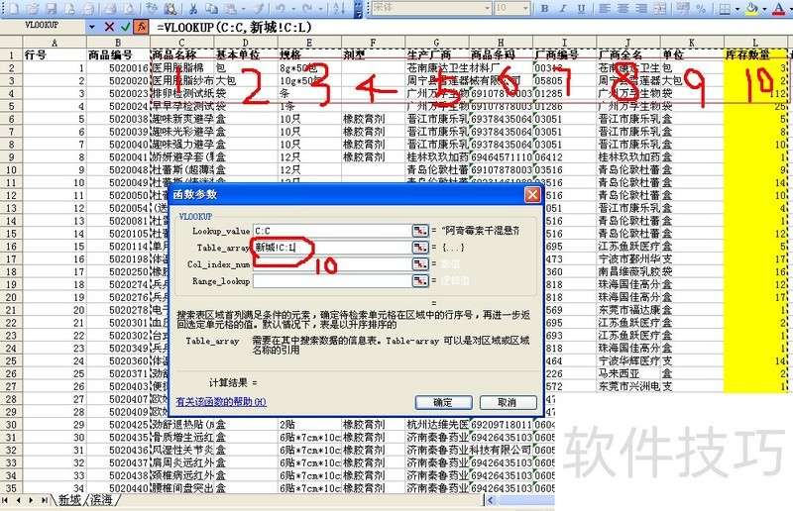Save the workbook using the floppy icon
The width and height of the screenshot is (793, 511).
(x=52, y=9)
